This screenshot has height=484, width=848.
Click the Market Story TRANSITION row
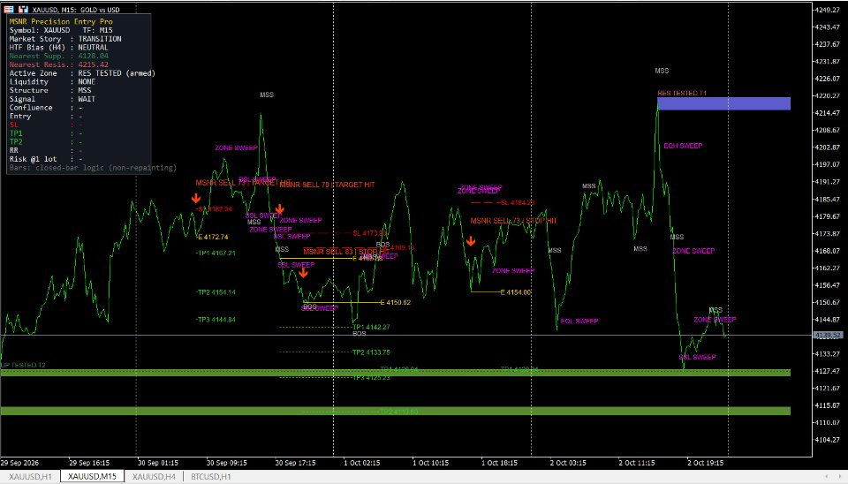[65, 39]
